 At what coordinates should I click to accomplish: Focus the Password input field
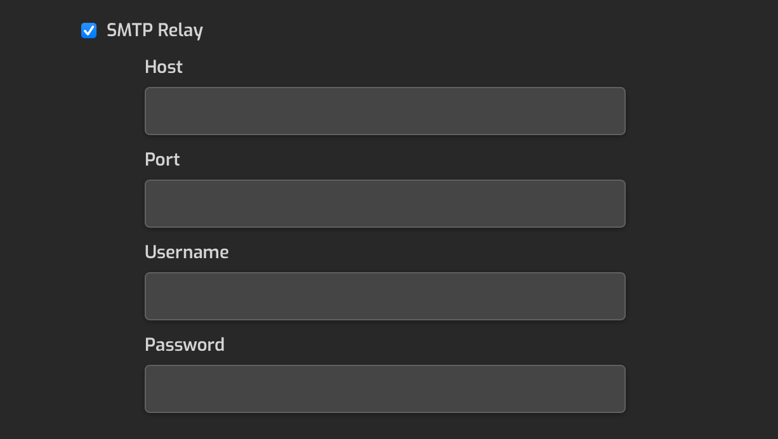tap(385, 389)
